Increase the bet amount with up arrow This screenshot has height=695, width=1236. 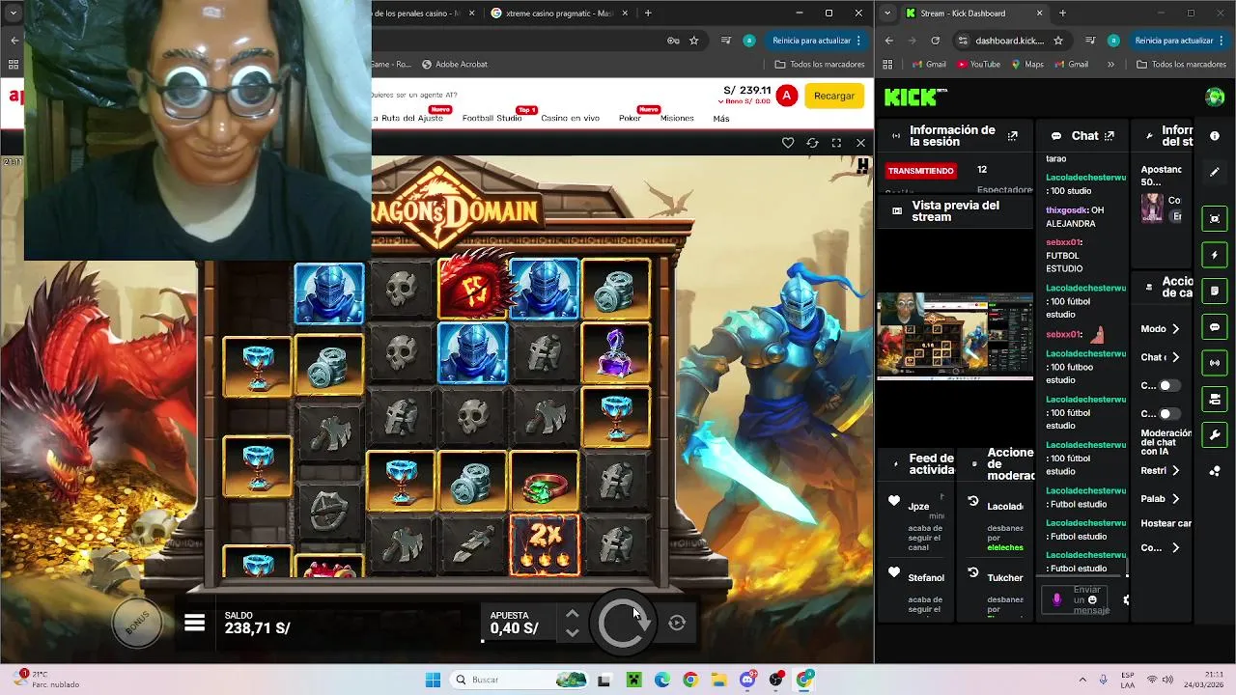point(573,613)
